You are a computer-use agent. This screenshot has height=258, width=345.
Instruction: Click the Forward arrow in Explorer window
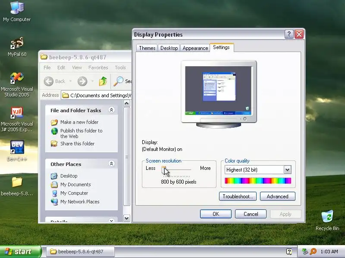pos(82,81)
